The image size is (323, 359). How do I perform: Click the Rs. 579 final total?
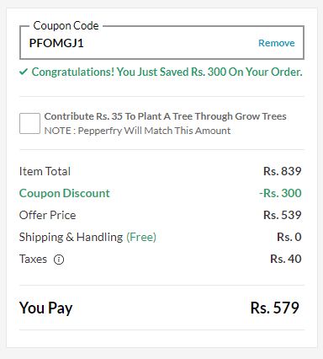(275, 308)
